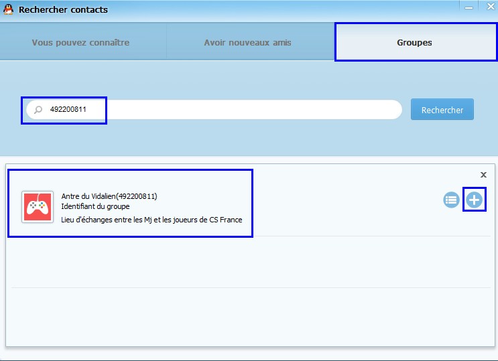Image resolution: width=498 pixels, height=361 pixels.
Task: Click the empty second row below the result
Action: pyautogui.click(x=251, y=262)
